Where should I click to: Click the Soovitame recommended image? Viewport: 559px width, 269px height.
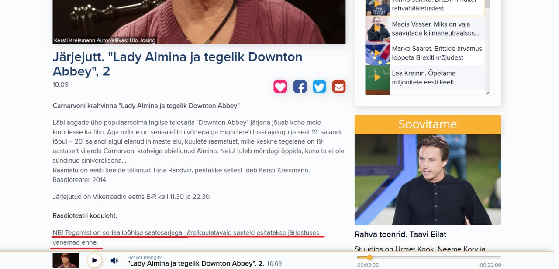pyautogui.click(x=428, y=180)
